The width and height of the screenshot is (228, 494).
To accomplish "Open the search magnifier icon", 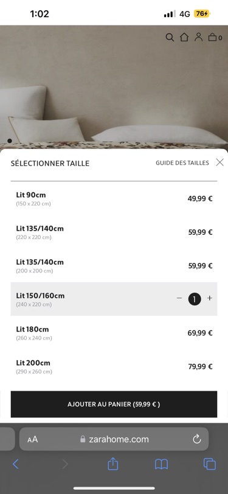I will [170, 38].
